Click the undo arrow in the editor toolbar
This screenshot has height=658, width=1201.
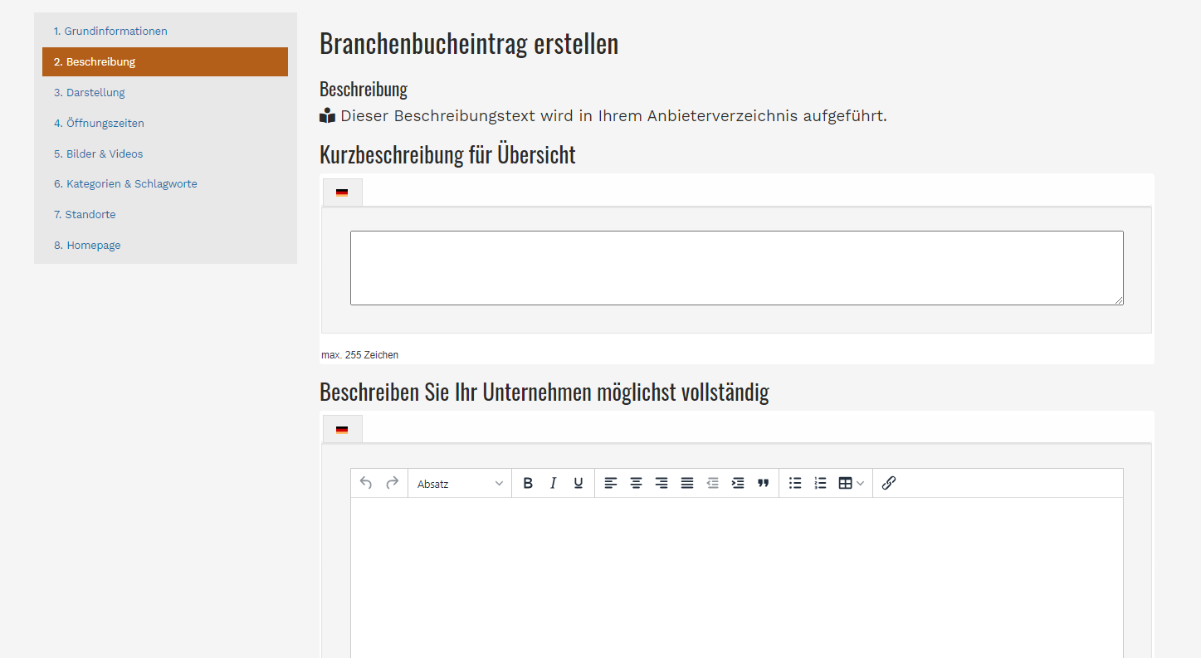(366, 483)
